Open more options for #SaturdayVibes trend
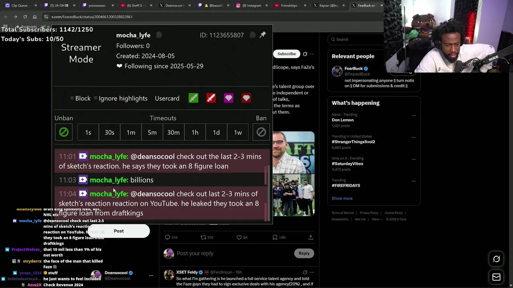 pyautogui.click(x=414, y=159)
